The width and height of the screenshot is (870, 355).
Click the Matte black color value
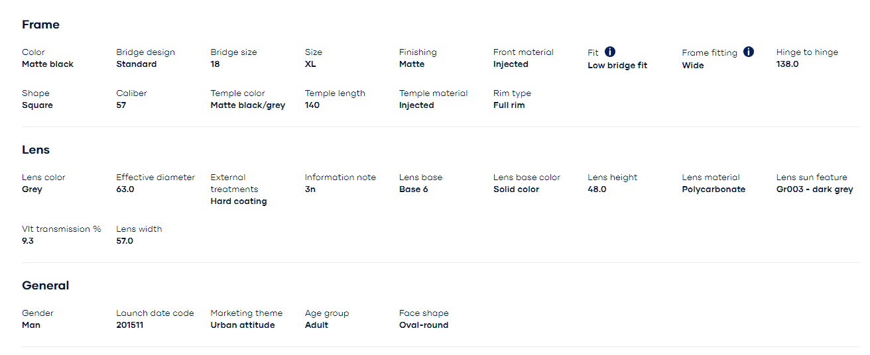(48, 64)
